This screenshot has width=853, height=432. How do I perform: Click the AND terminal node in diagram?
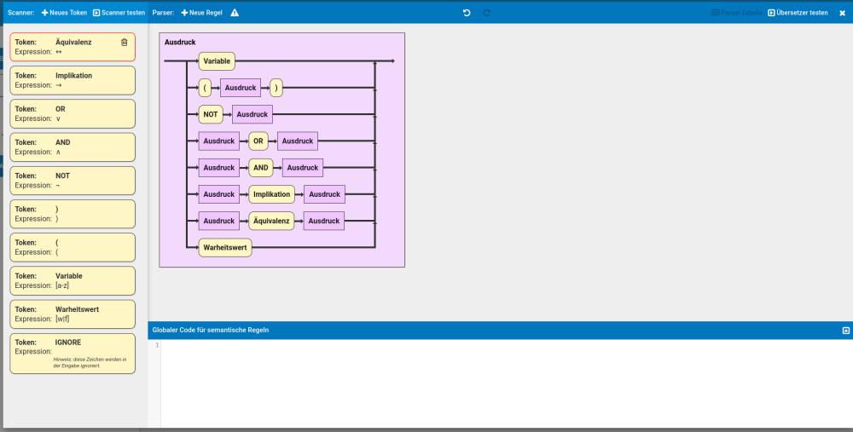pyautogui.click(x=260, y=168)
